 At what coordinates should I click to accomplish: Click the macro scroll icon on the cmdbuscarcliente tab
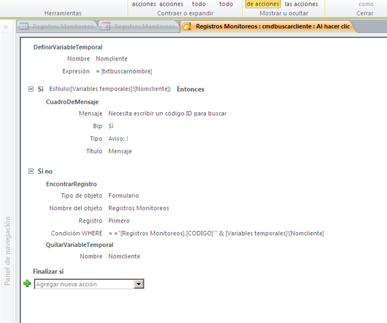[x=187, y=26]
